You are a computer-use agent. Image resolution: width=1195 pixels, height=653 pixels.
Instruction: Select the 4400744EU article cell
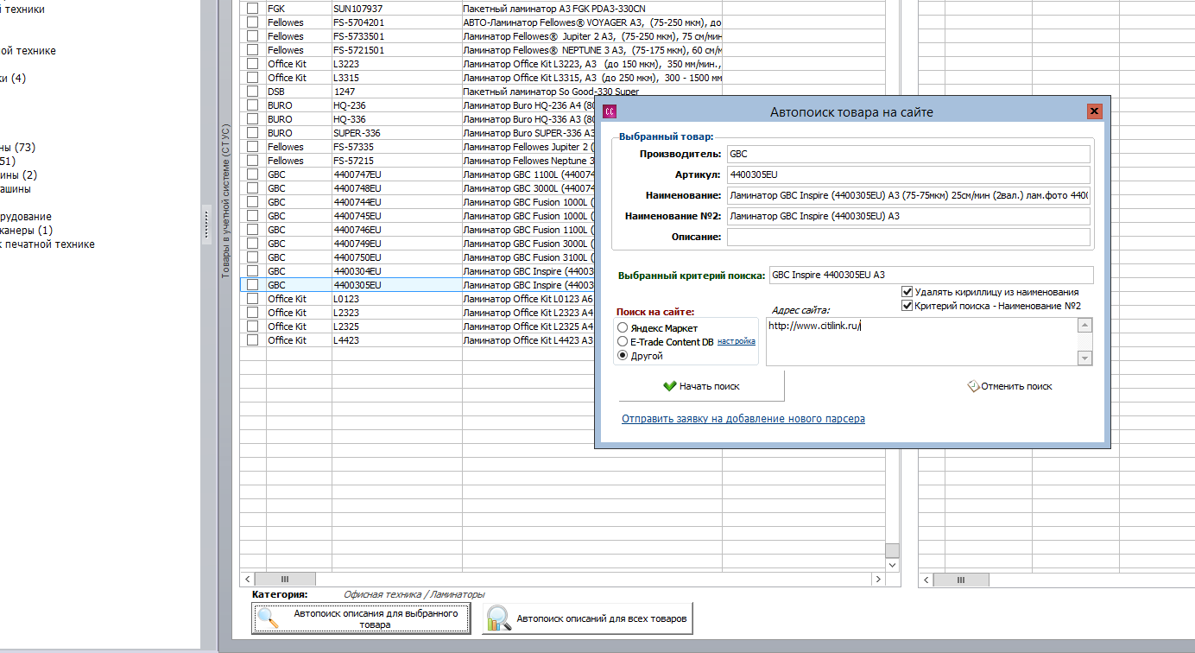point(397,202)
